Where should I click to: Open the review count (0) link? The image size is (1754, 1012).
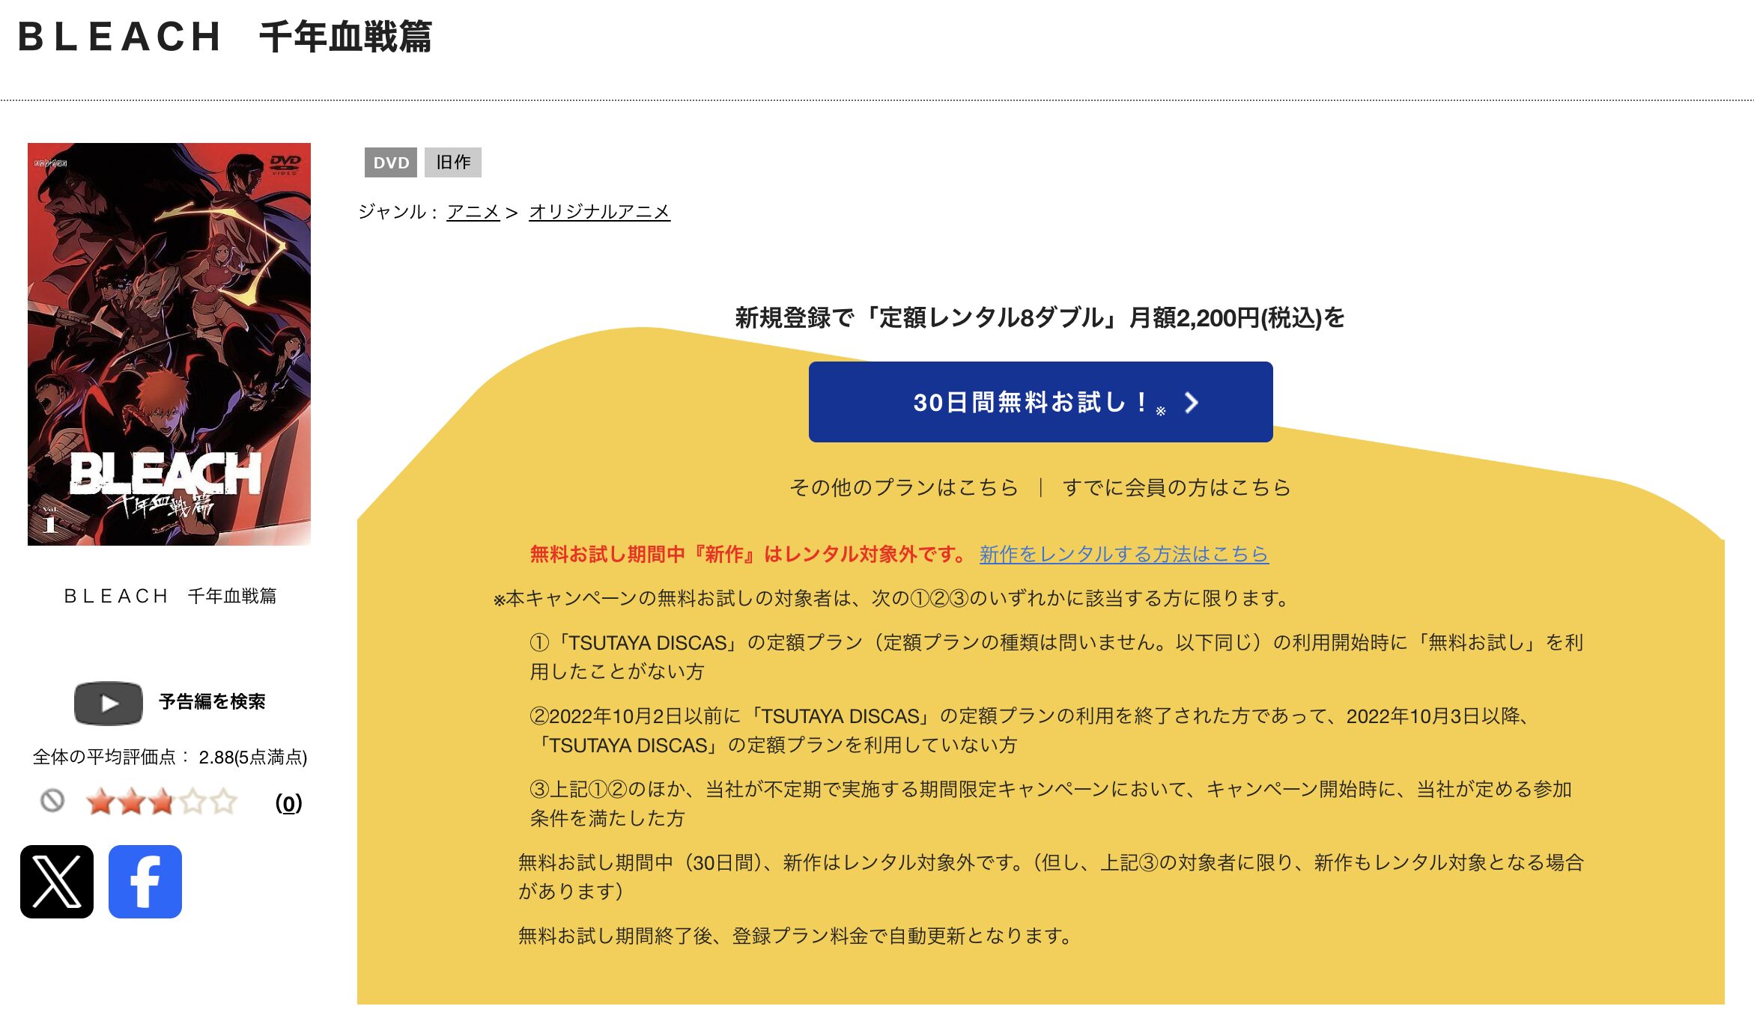click(288, 803)
